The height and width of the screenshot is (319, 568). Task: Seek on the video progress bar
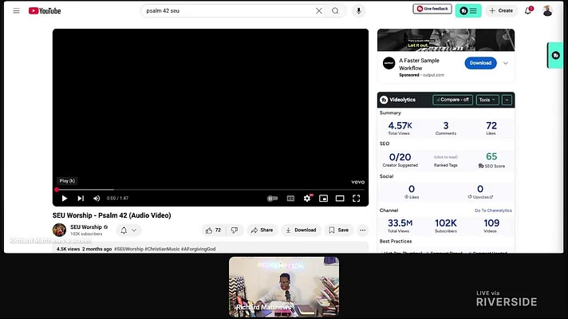pos(211,189)
